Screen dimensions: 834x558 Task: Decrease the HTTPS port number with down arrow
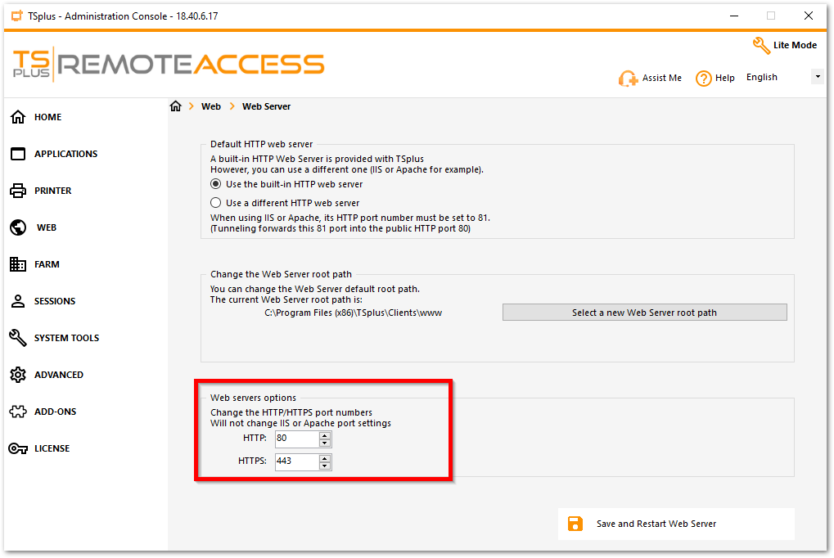pos(326,466)
